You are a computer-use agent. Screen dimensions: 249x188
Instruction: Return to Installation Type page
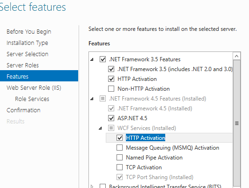27,43
